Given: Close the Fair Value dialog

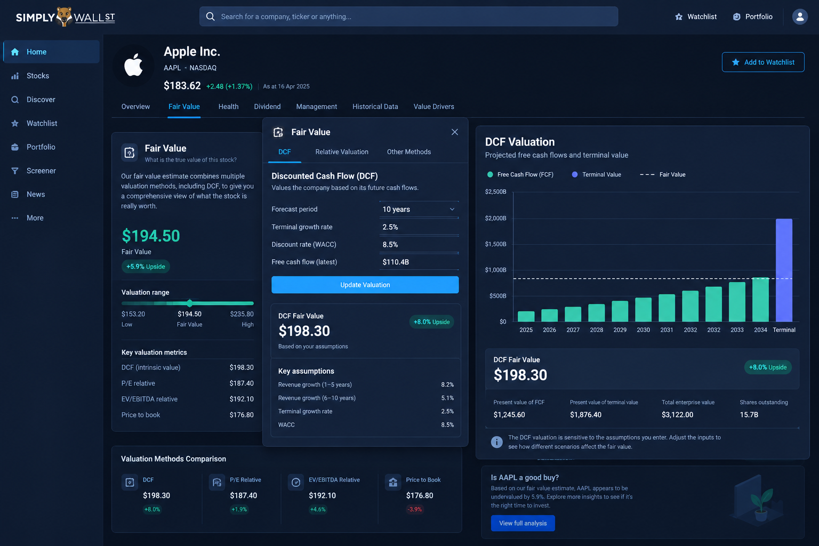Looking at the screenshot, I should (455, 132).
